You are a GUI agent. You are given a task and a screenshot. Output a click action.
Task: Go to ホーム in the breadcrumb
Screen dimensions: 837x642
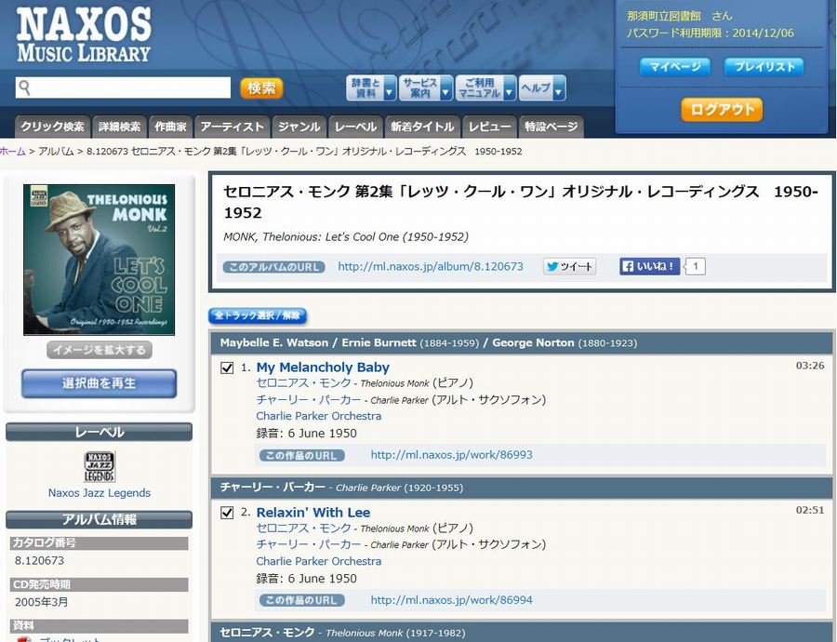click(x=13, y=151)
